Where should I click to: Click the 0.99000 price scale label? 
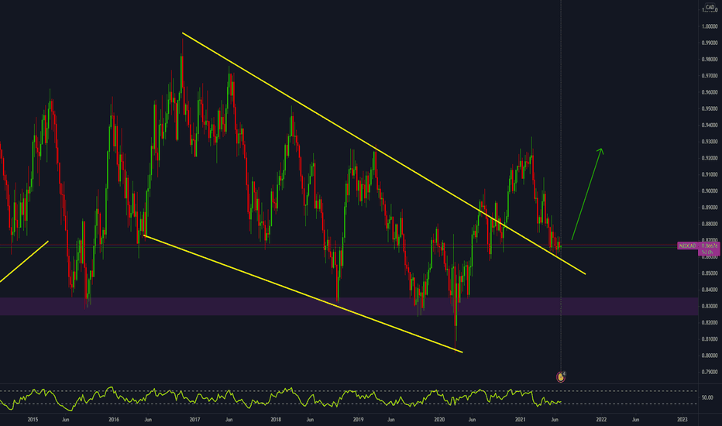click(x=710, y=43)
